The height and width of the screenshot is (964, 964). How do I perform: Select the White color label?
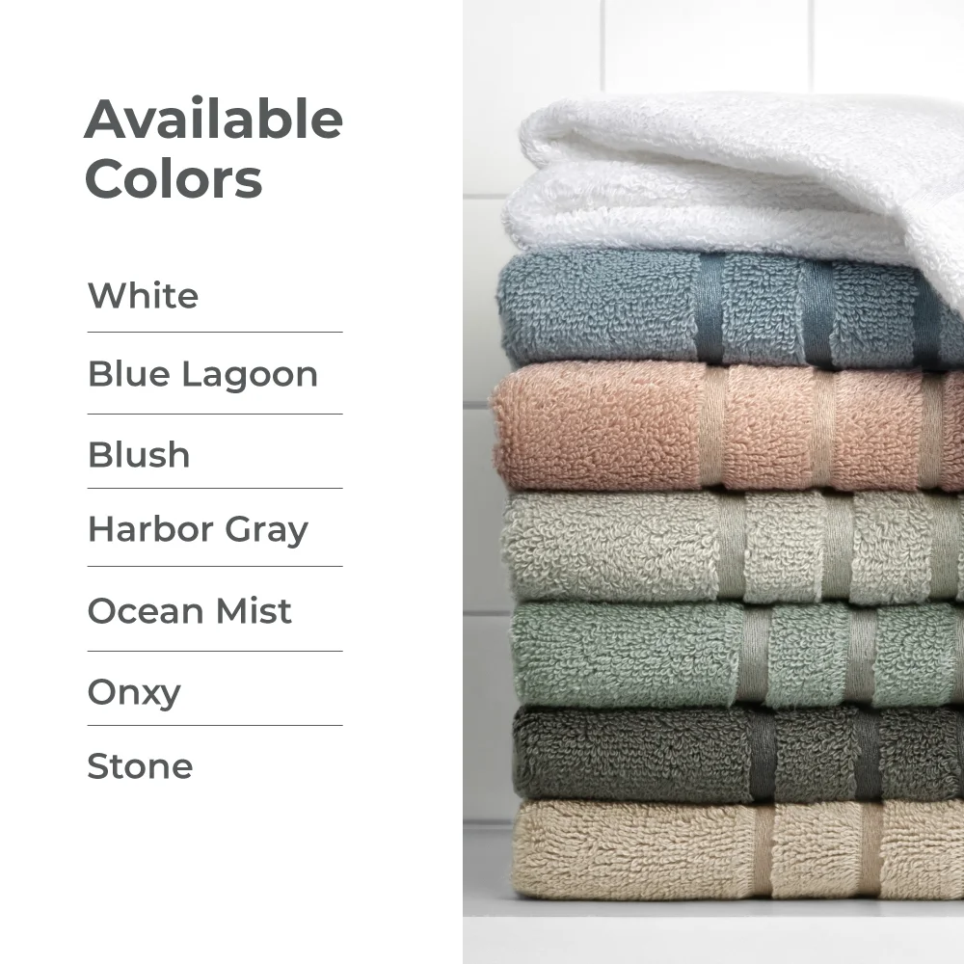144,296
